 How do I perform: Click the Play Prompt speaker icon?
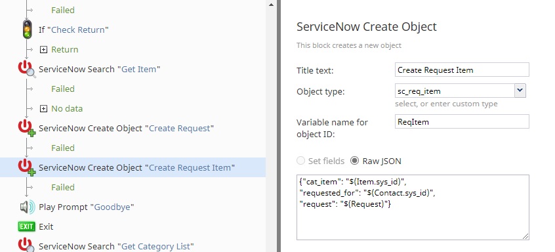coord(28,207)
